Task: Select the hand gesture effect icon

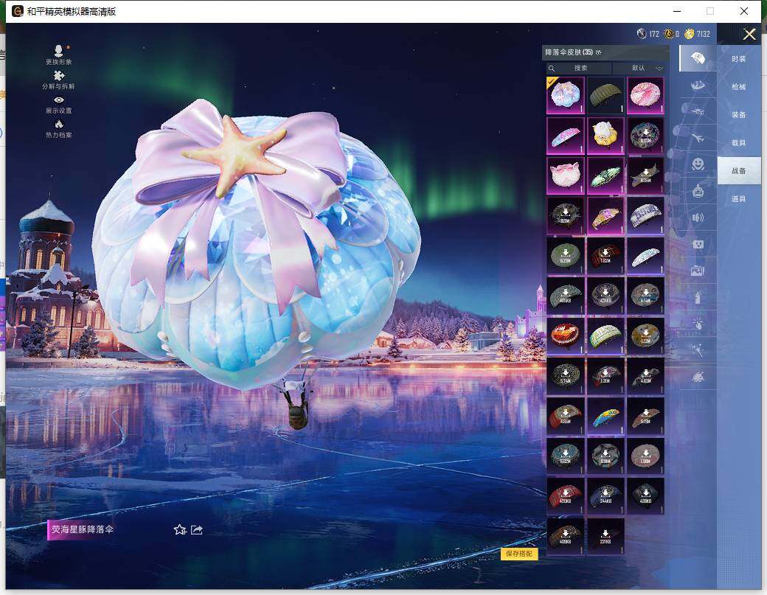Action: (x=698, y=323)
